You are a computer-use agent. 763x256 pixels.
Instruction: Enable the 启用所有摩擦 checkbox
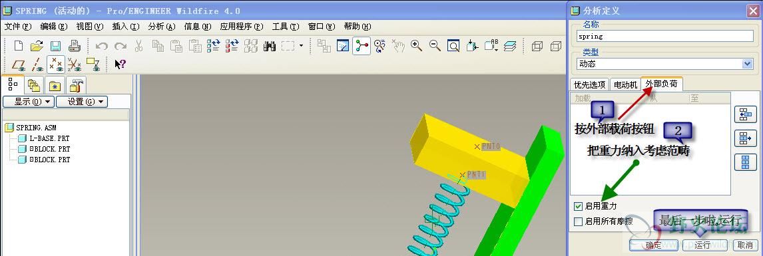pyautogui.click(x=578, y=221)
